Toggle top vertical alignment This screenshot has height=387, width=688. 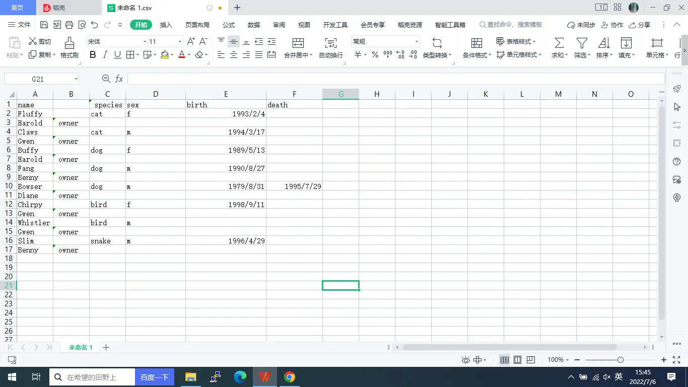click(221, 41)
